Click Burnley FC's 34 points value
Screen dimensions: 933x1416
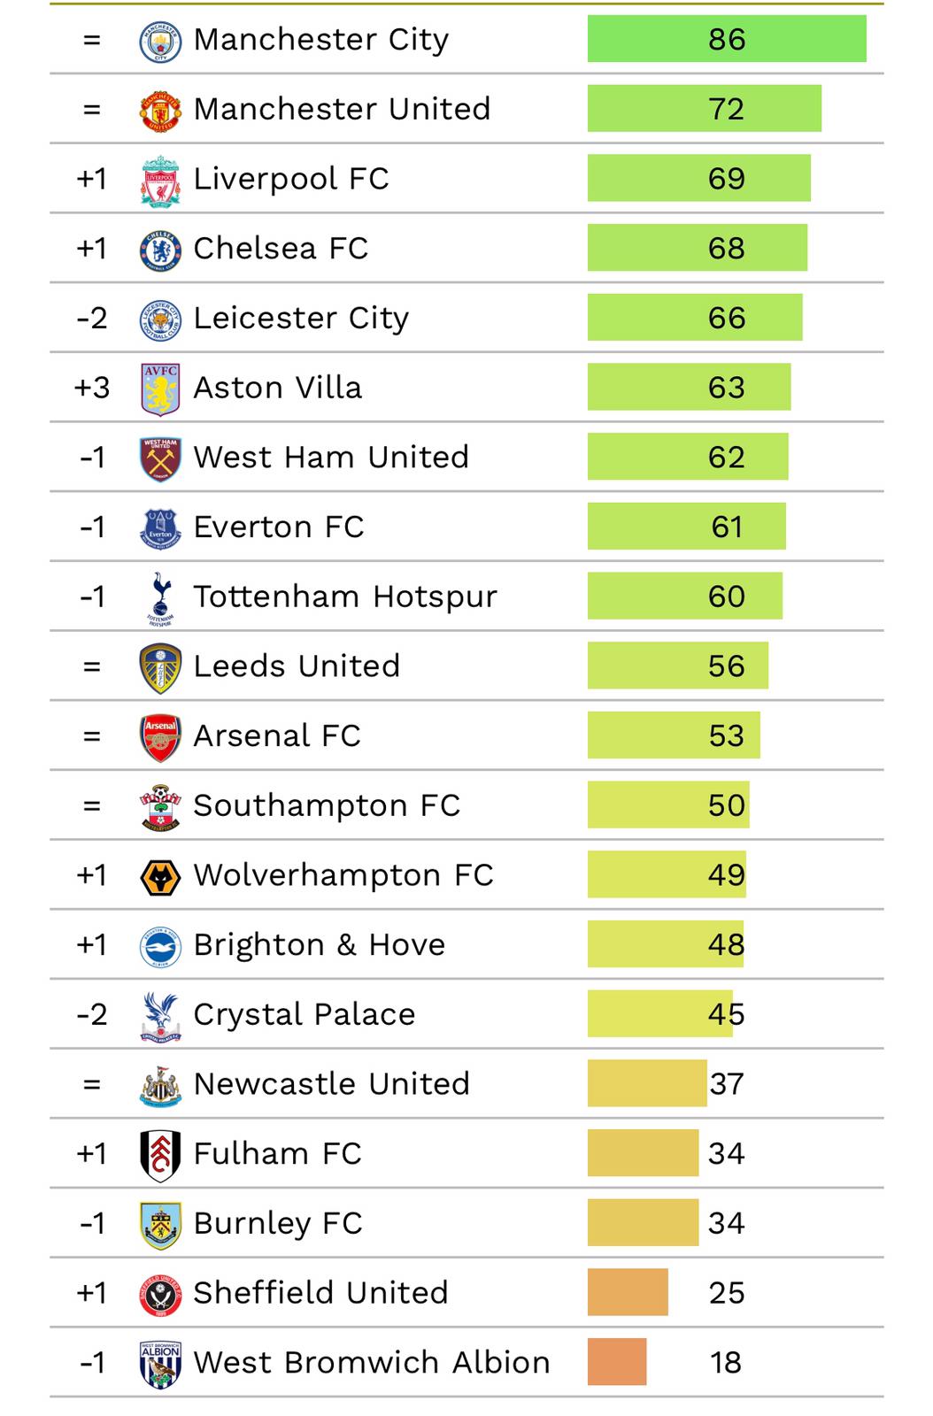pos(726,1224)
